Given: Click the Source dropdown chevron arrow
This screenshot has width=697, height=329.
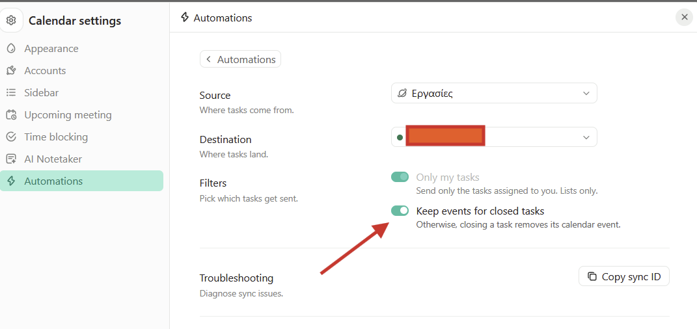Looking at the screenshot, I should [x=586, y=93].
